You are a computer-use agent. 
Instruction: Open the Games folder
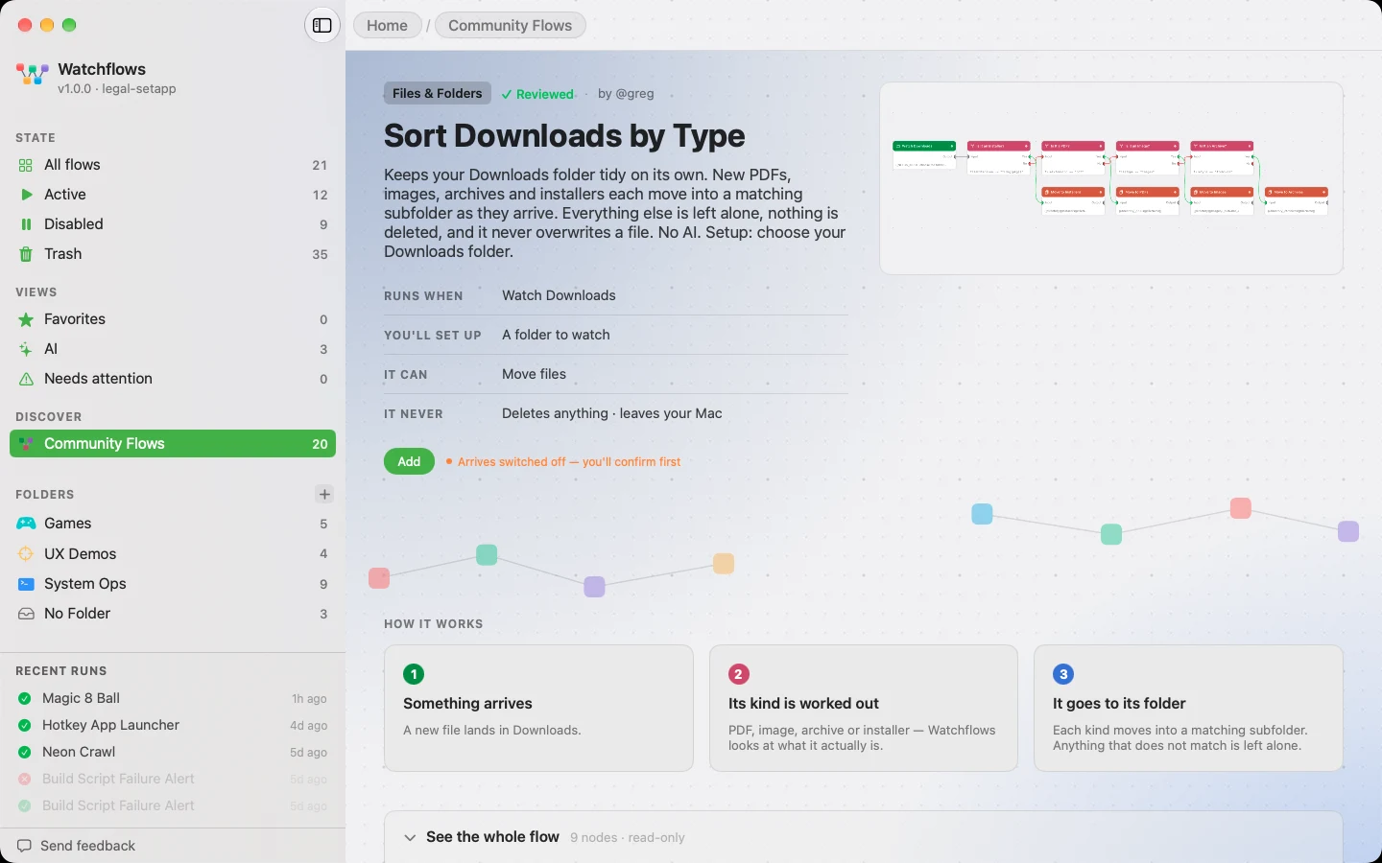(173, 524)
